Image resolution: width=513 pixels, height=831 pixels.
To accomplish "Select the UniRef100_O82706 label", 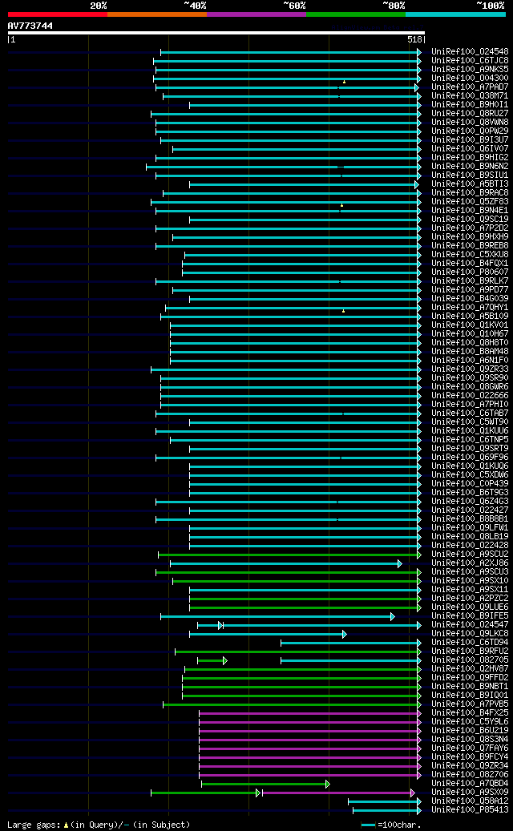I will 470,775.
